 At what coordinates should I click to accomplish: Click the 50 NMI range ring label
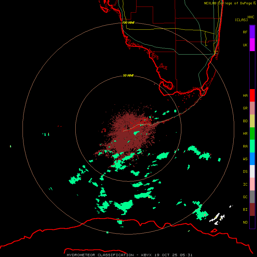click(128, 75)
